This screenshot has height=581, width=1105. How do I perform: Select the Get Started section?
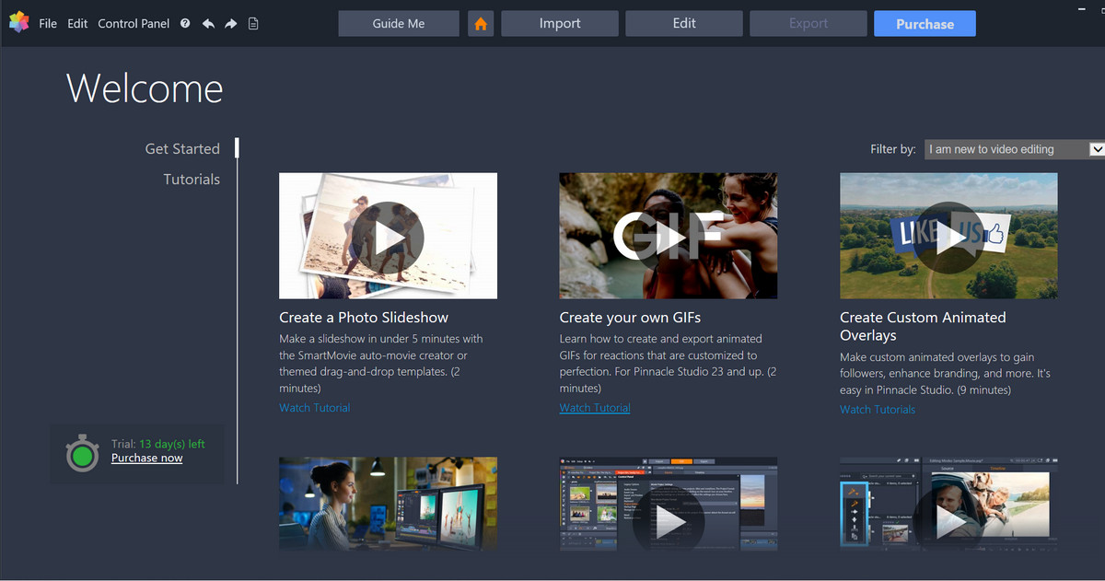(182, 148)
